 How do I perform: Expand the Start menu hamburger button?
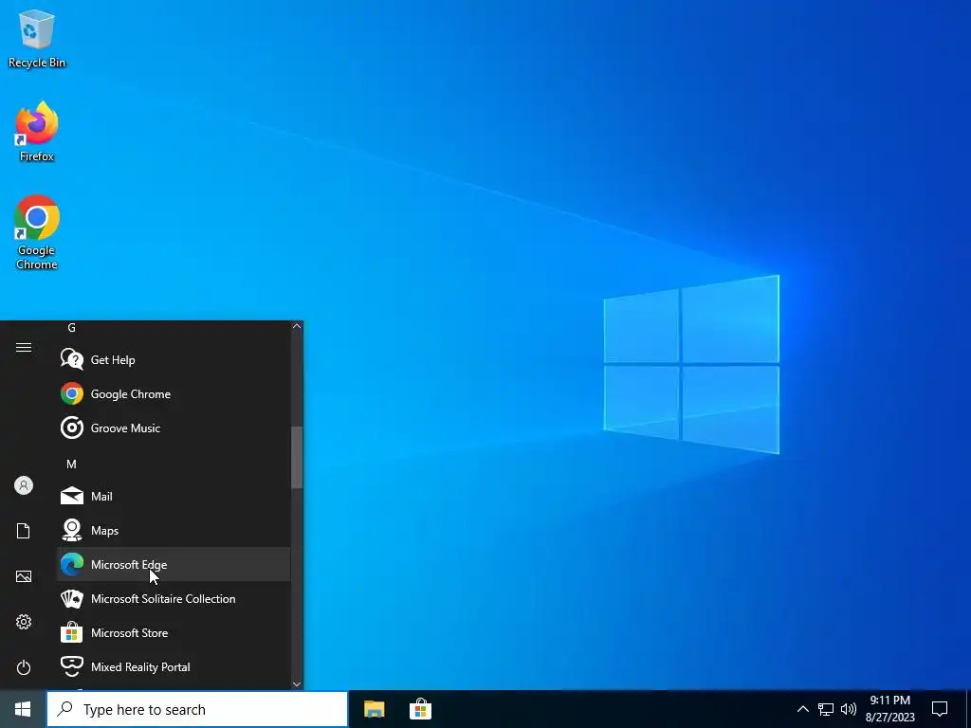coord(24,347)
